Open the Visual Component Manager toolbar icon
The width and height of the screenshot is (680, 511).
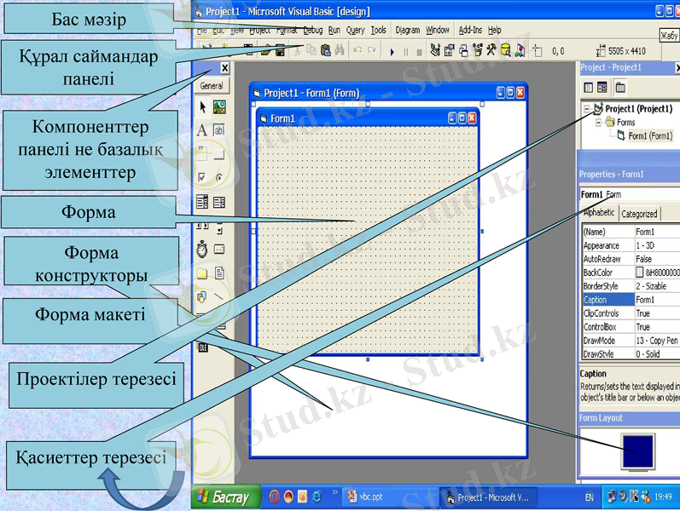(520, 50)
